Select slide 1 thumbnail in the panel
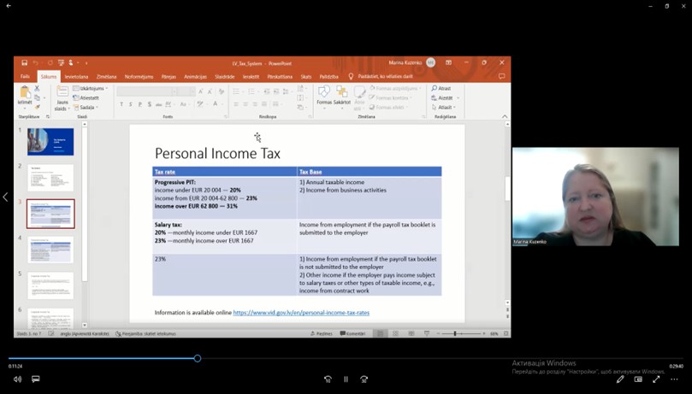The width and height of the screenshot is (692, 394). point(50,141)
